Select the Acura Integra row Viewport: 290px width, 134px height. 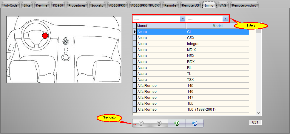click(192, 44)
